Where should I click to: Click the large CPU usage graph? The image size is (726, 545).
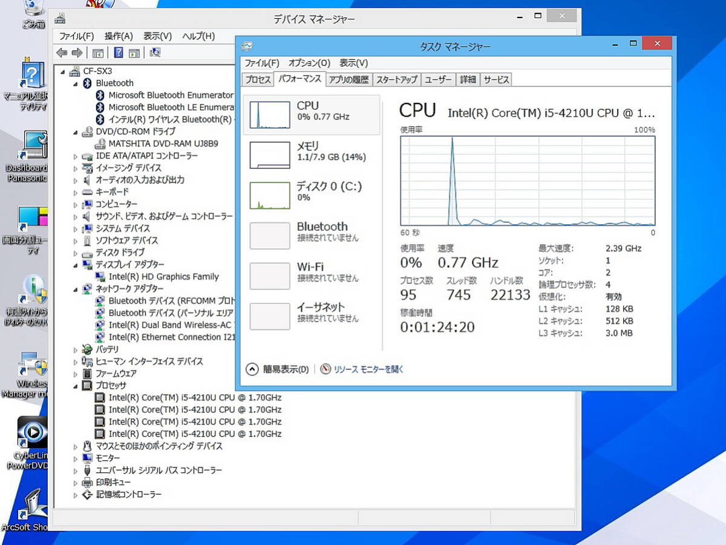pos(528,180)
